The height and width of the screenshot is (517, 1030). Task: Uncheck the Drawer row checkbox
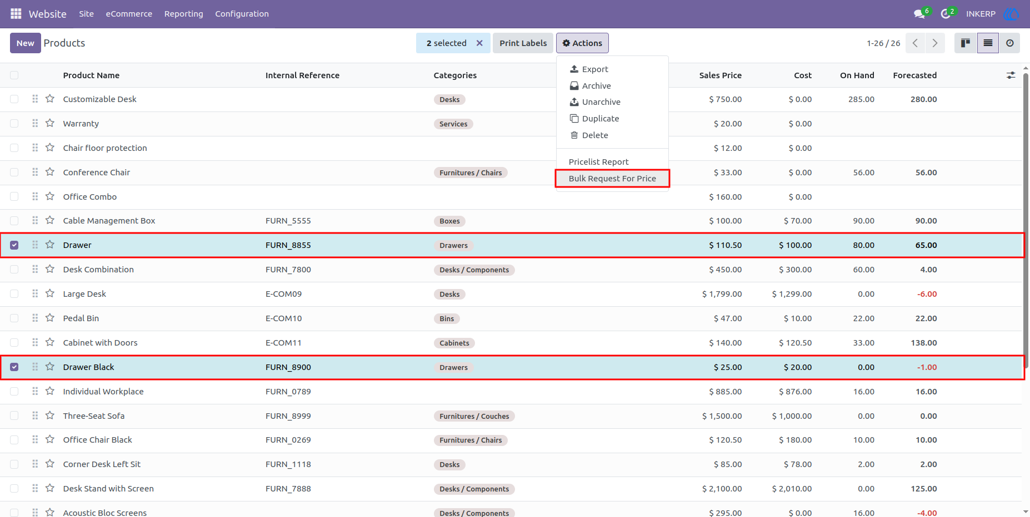point(14,245)
